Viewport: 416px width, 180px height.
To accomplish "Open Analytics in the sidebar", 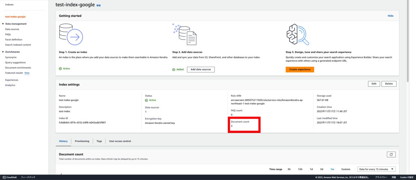I will [x=10, y=85].
